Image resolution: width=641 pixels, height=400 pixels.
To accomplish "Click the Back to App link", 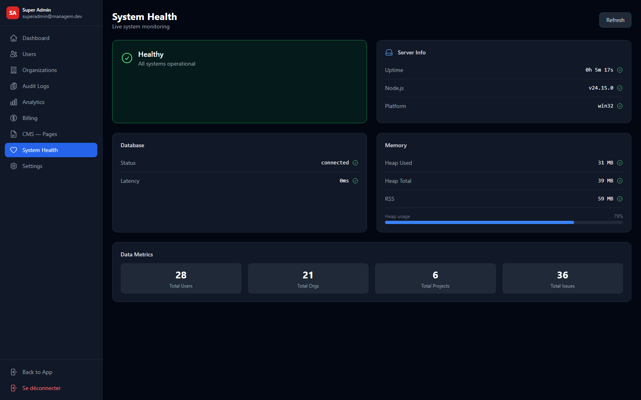I will 51,372.
